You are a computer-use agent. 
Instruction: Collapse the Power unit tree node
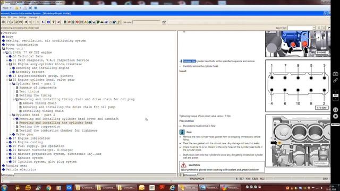[x=4, y=48]
